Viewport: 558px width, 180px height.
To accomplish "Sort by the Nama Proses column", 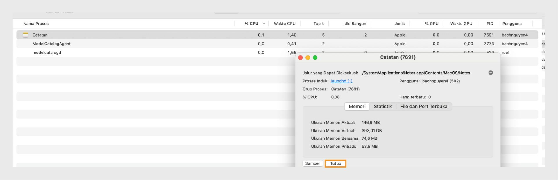I will point(36,24).
